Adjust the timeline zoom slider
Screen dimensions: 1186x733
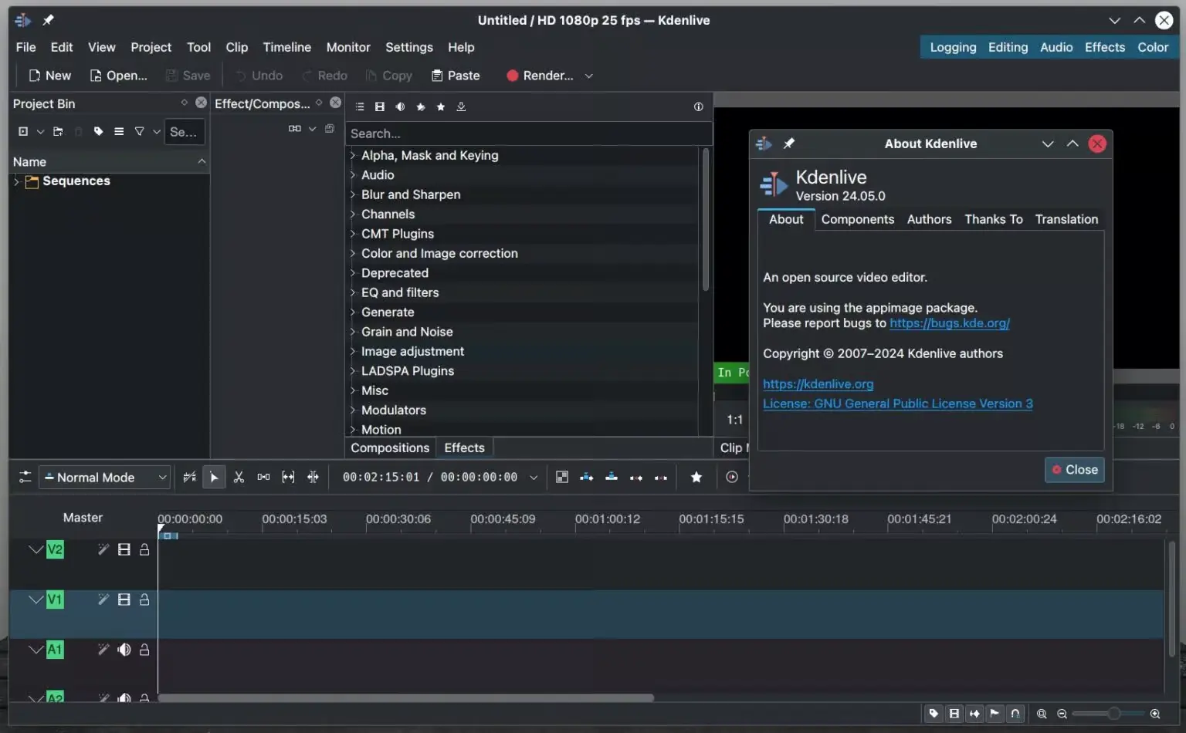[x=1109, y=714]
